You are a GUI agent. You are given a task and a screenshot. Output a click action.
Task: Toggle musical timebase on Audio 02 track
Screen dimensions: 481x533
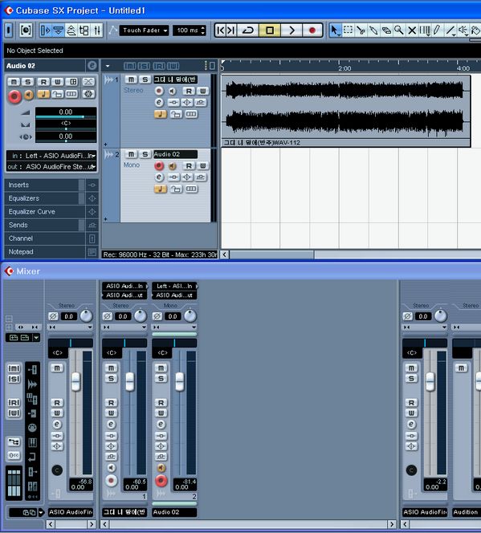tap(161, 189)
